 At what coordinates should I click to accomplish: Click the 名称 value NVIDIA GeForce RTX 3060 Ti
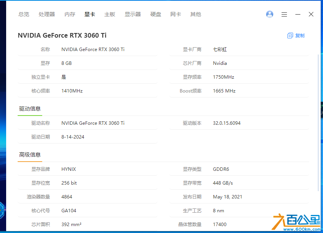coord(93,50)
